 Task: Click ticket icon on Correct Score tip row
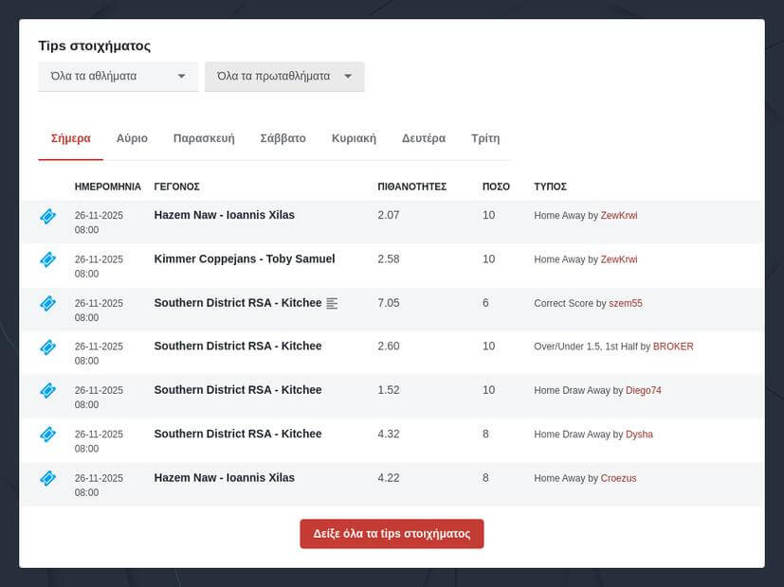(47, 304)
